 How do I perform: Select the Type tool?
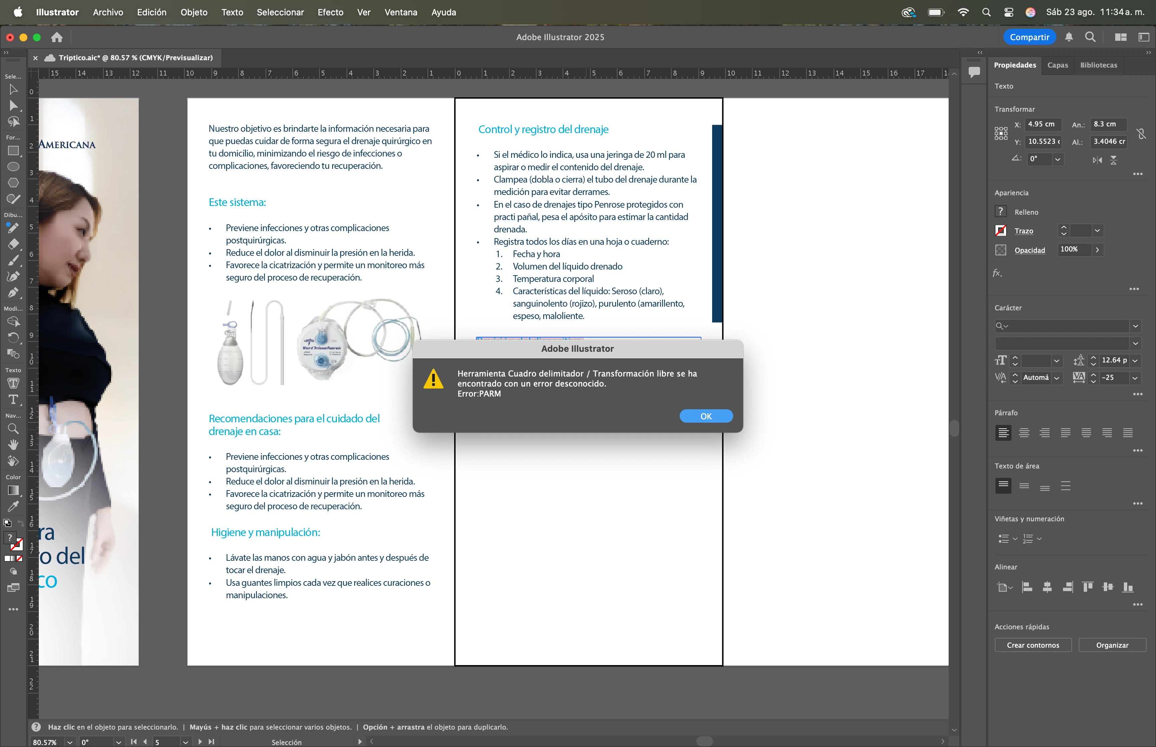pos(14,400)
